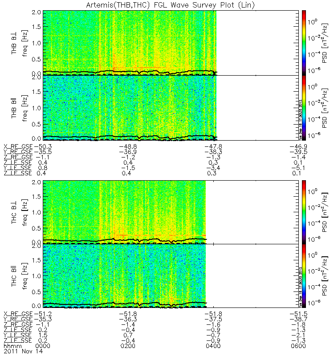Click the '0600' time tick label
The image size is (334, 356).
pyautogui.click(x=298, y=346)
